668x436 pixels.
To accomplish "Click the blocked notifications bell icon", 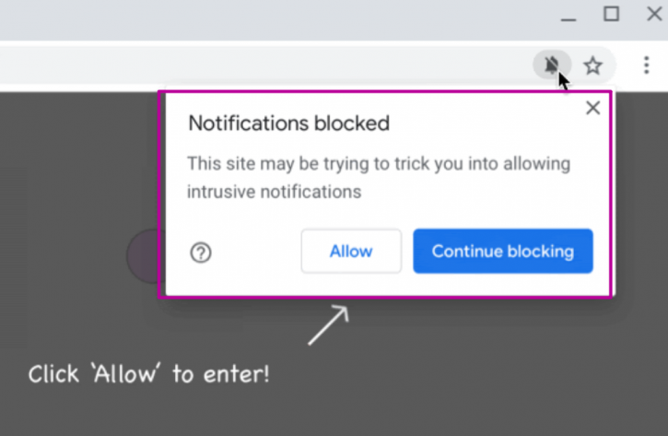I will pos(552,65).
